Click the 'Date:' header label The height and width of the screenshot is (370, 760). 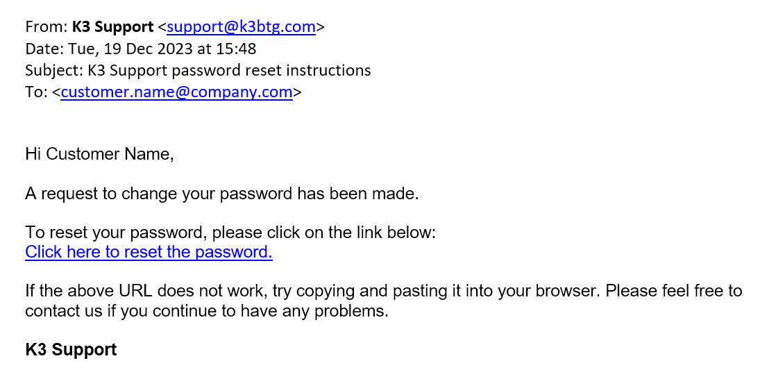[x=44, y=49]
